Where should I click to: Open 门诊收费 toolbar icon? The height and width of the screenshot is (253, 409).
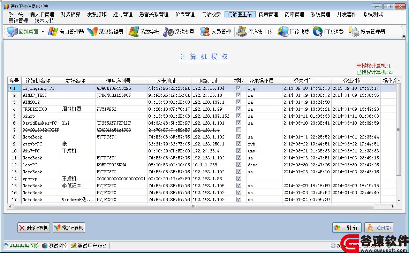pyautogui.click(x=283, y=32)
